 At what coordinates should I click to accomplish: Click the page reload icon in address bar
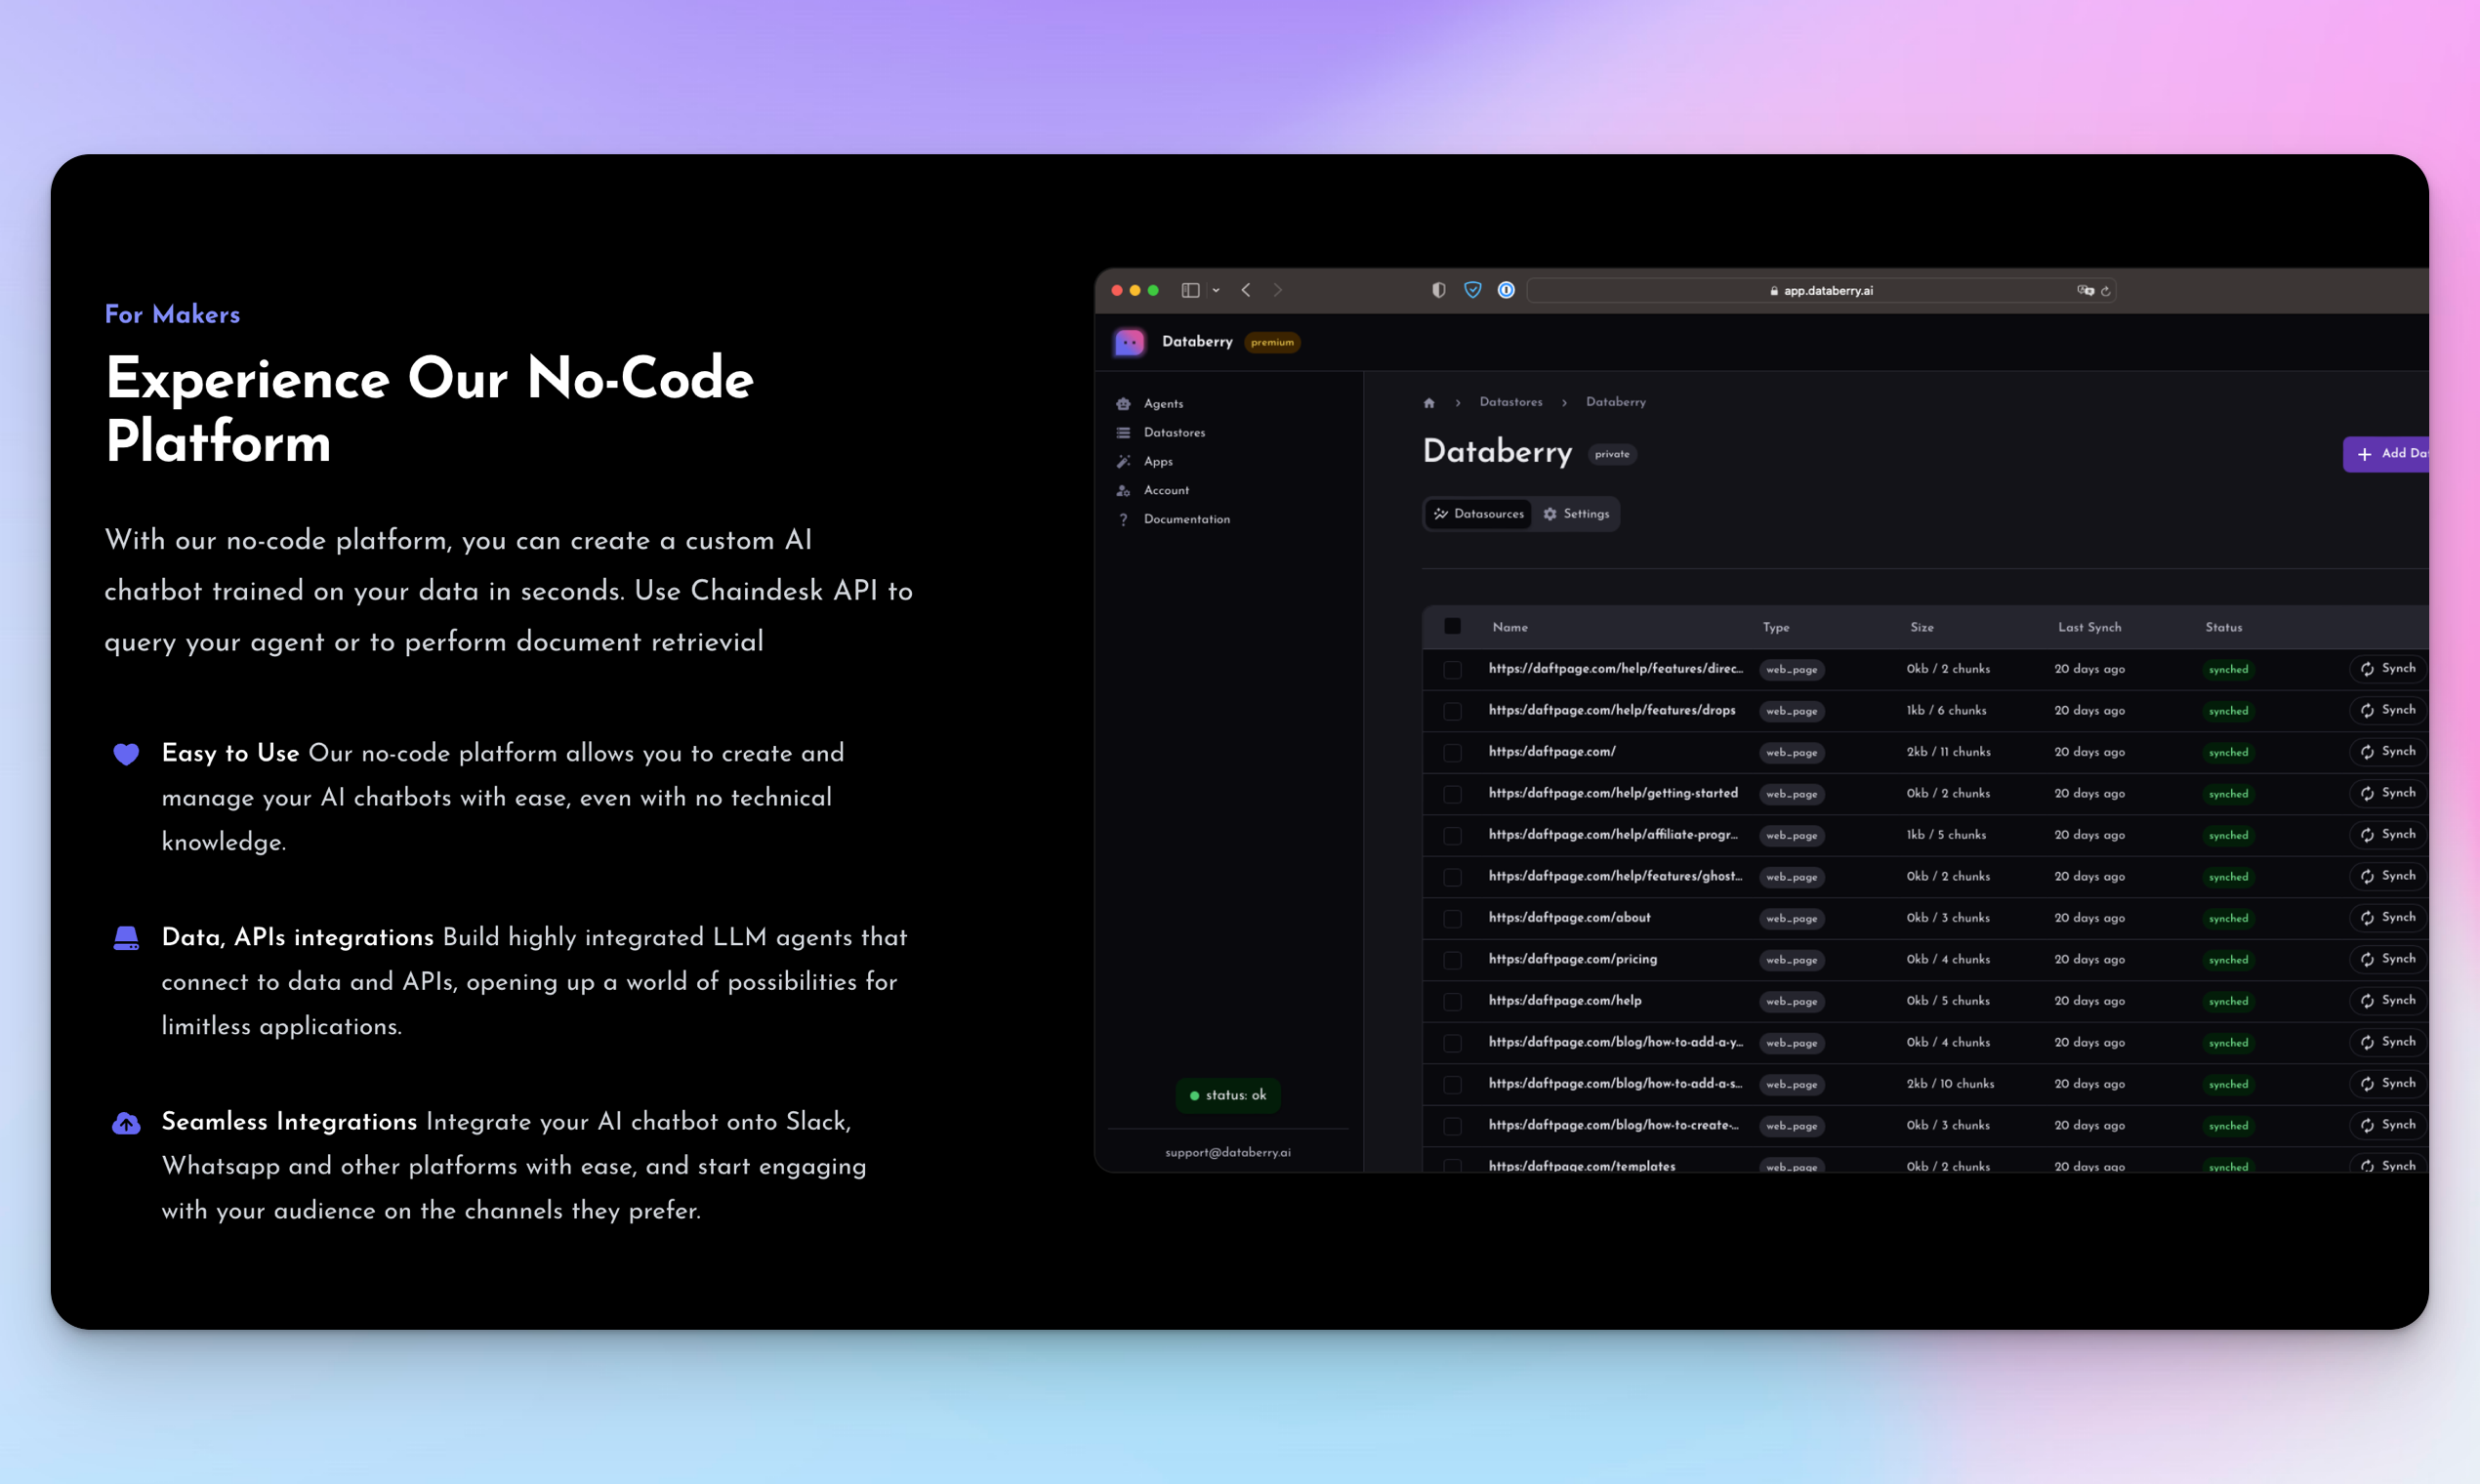coord(2106,291)
